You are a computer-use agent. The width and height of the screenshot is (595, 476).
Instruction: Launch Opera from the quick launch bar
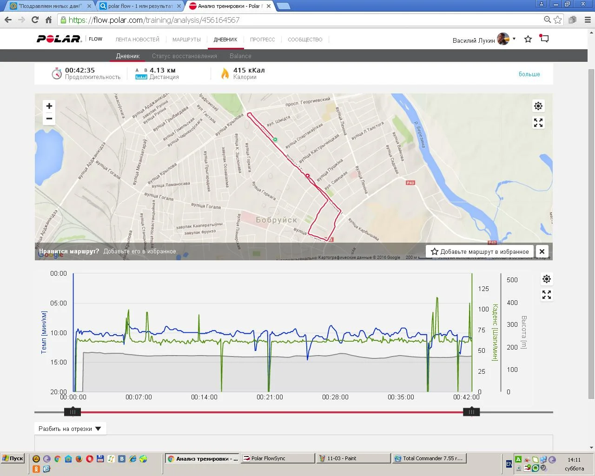pos(90,459)
